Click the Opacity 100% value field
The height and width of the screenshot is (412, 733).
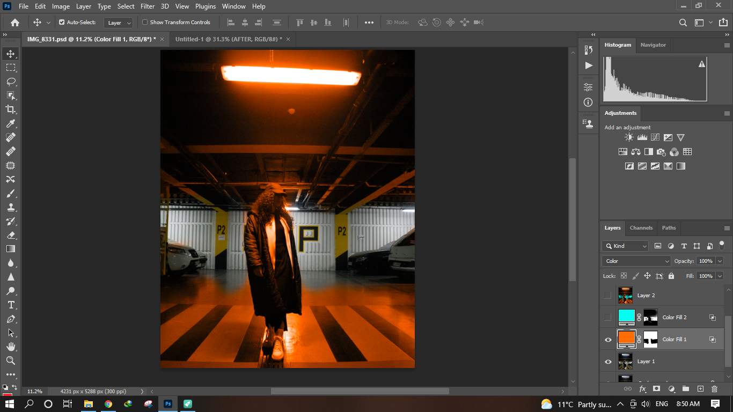point(706,261)
